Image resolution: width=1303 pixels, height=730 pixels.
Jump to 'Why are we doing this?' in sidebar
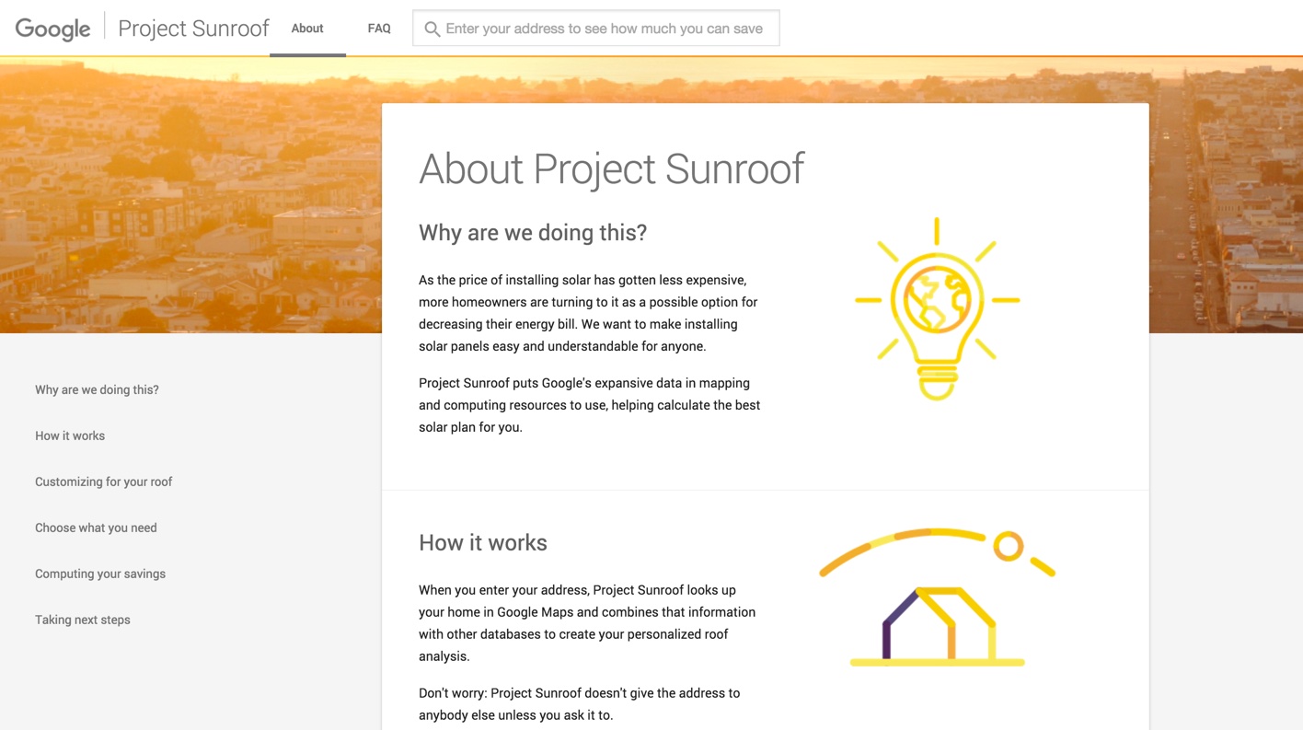[x=97, y=389]
